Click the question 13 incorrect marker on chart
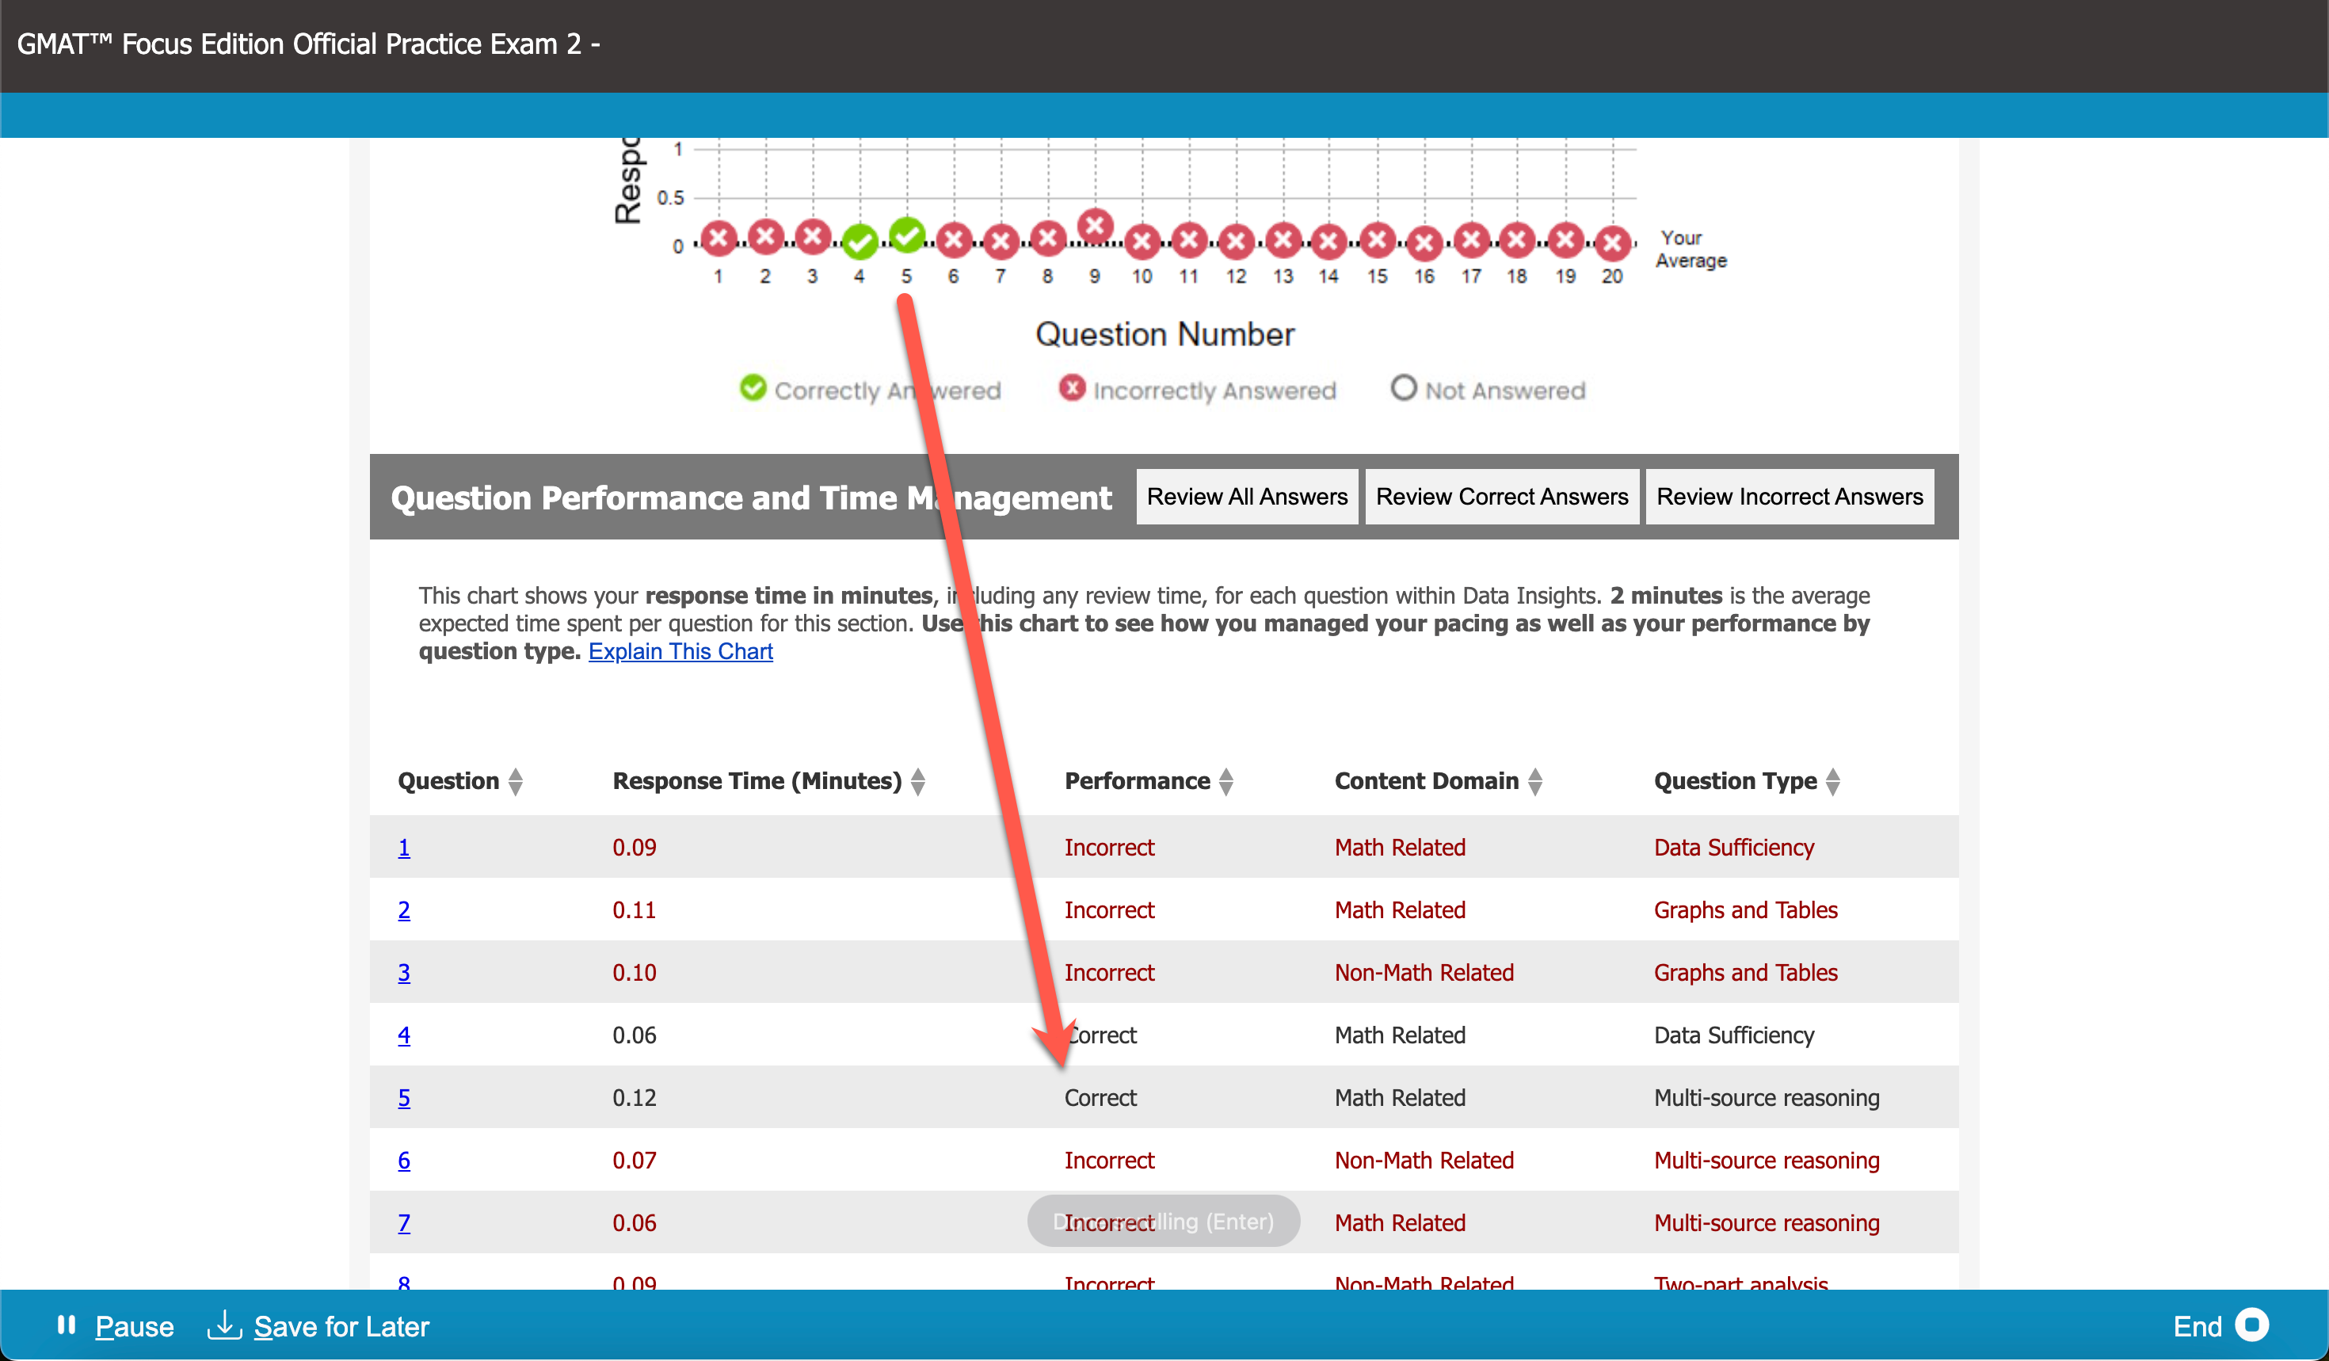This screenshot has height=1361, width=2329. [x=1283, y=240]
